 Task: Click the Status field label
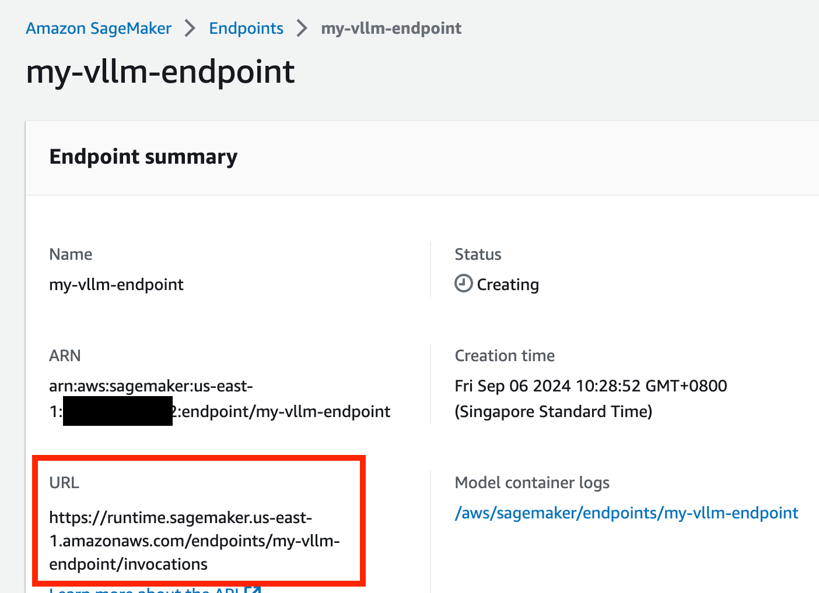pos(478,254)
